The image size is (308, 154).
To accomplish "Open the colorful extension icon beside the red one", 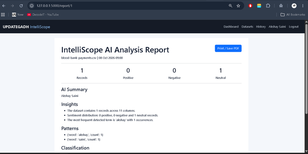I will [x=259, y=6].
